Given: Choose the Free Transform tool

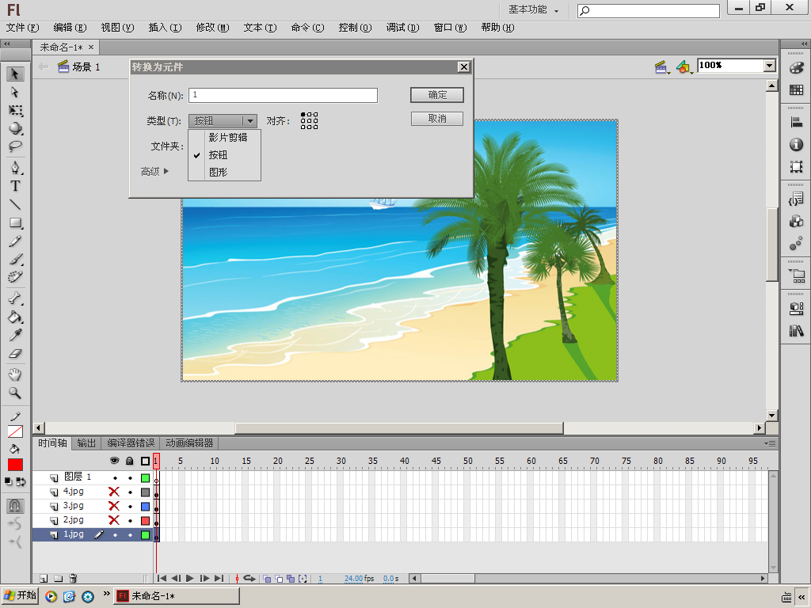Looking at the screenshot, I should 15,110.
